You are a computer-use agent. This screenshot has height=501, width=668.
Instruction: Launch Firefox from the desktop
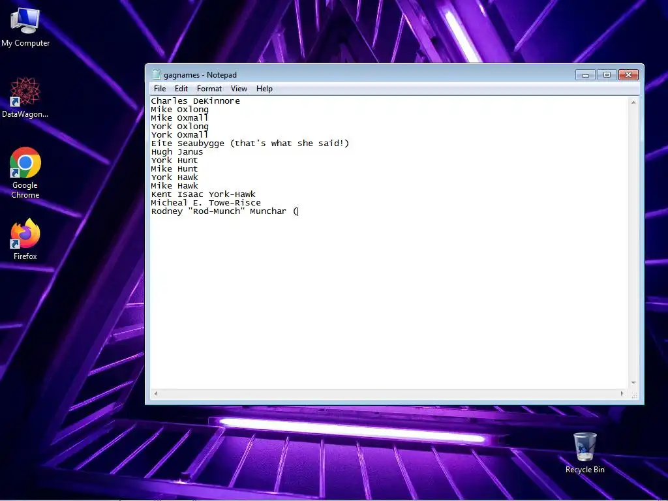(25, 239)
